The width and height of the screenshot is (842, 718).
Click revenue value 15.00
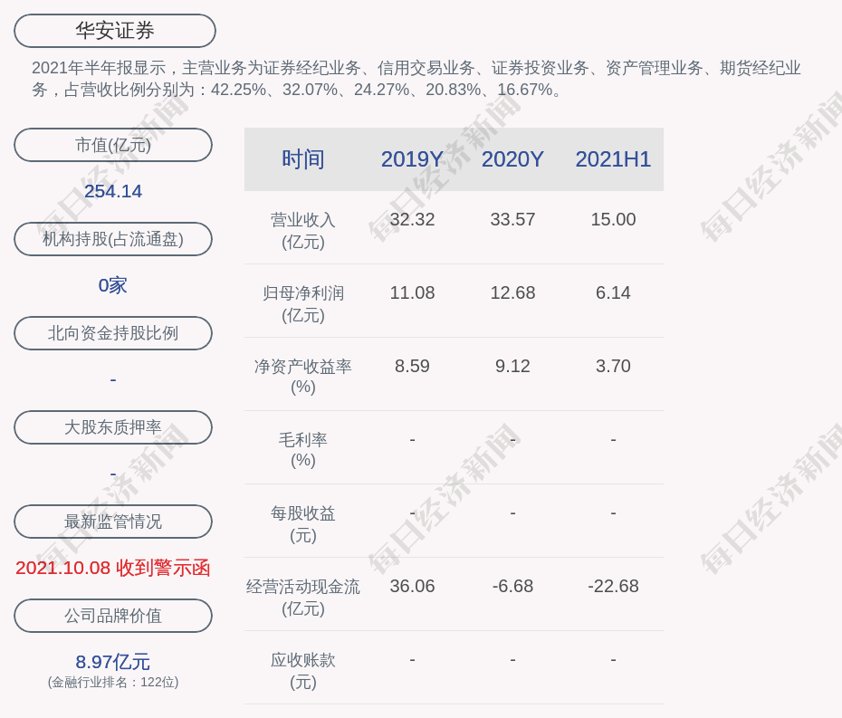(613, 219)
